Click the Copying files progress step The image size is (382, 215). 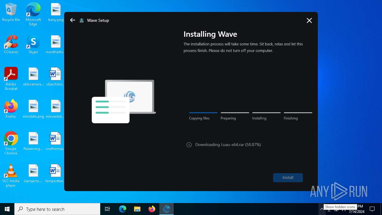coord(203,116)
